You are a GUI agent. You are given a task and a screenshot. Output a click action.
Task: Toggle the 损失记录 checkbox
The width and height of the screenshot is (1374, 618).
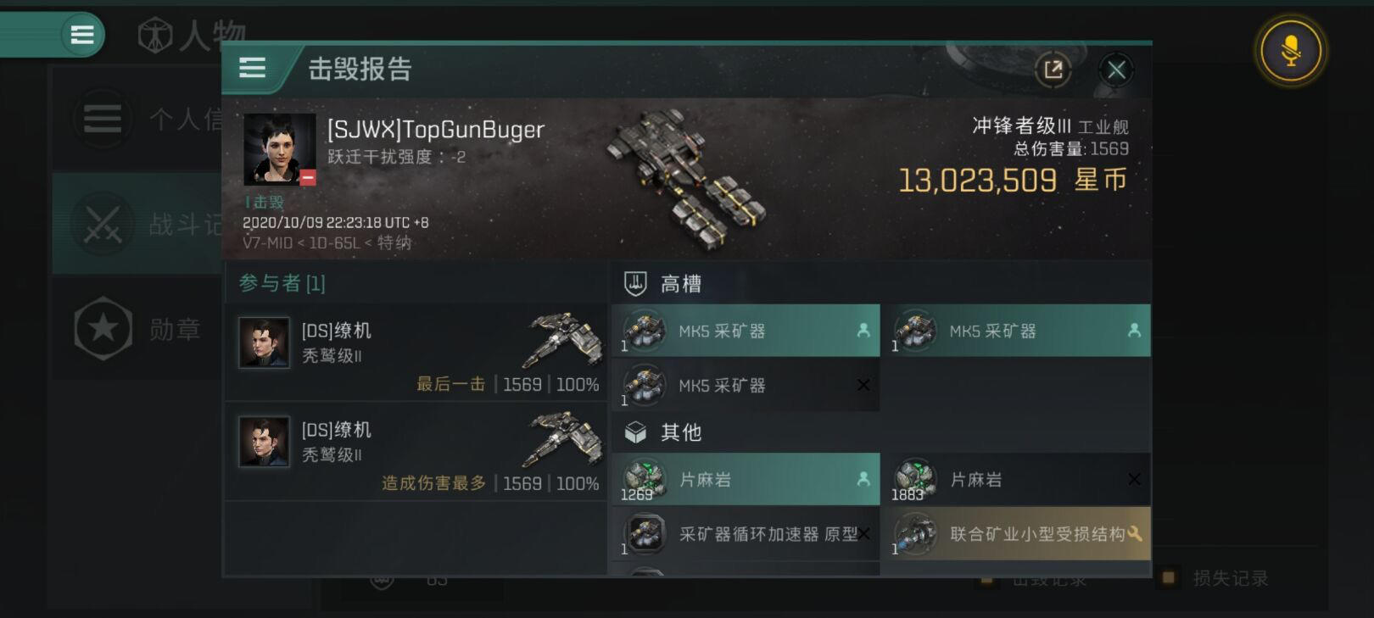click(1168, 578)
